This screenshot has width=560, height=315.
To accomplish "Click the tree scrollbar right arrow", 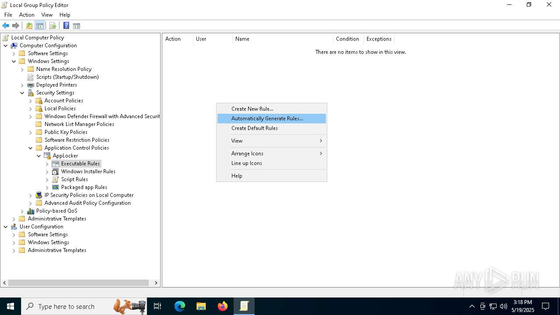I will (156, 283).
